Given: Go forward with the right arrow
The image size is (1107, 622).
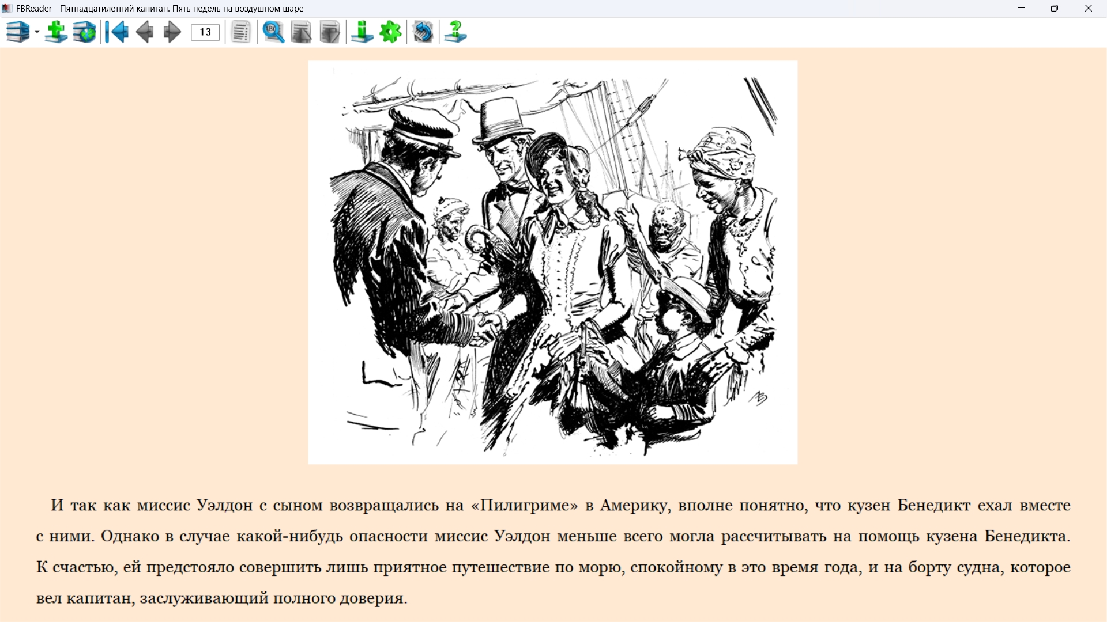Looking at the screenshot, I should pos(172,32).
